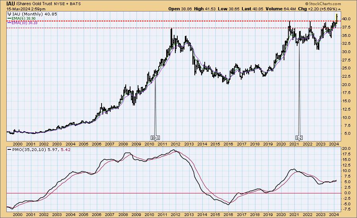This screenshot has height=218, width=357.
Task: Click the 40.0 price scale label
Action: [346, 19]
